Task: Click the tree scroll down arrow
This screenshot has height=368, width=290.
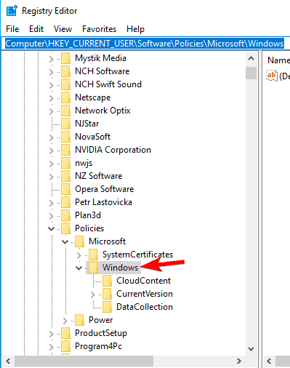Action: (x=251, y=349)
